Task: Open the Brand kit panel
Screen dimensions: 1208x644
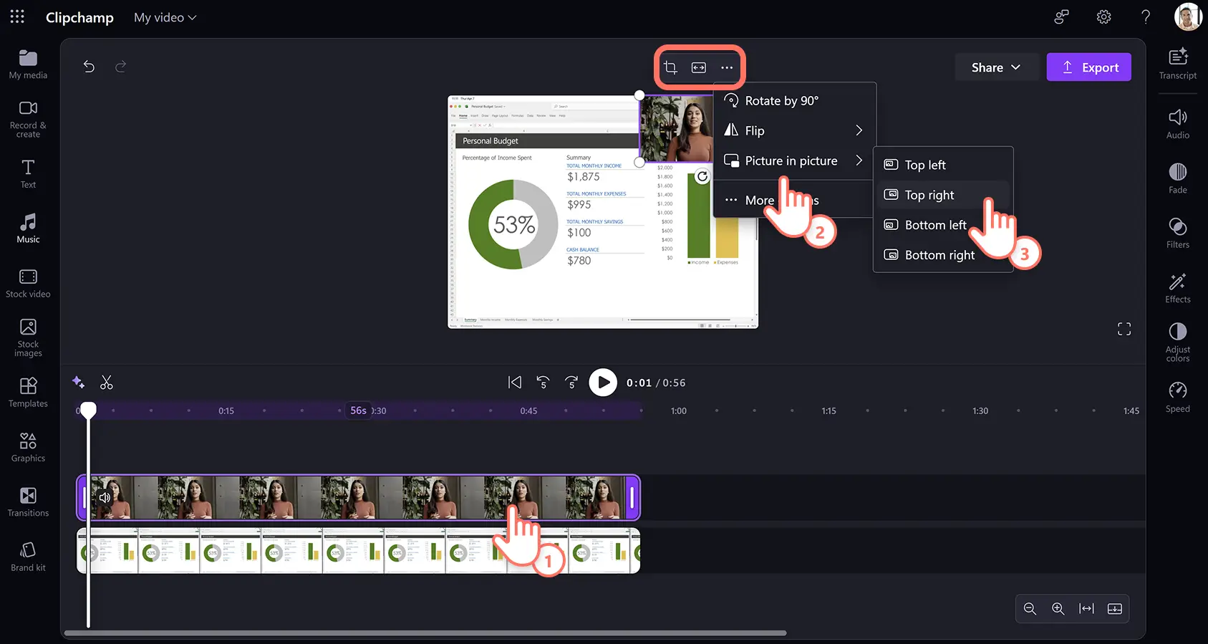Action: (x=28, y=557)
